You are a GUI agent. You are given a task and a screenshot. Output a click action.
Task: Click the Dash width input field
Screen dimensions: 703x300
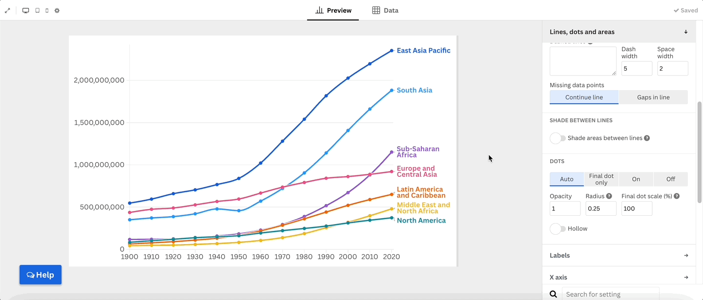click(637, 69)
